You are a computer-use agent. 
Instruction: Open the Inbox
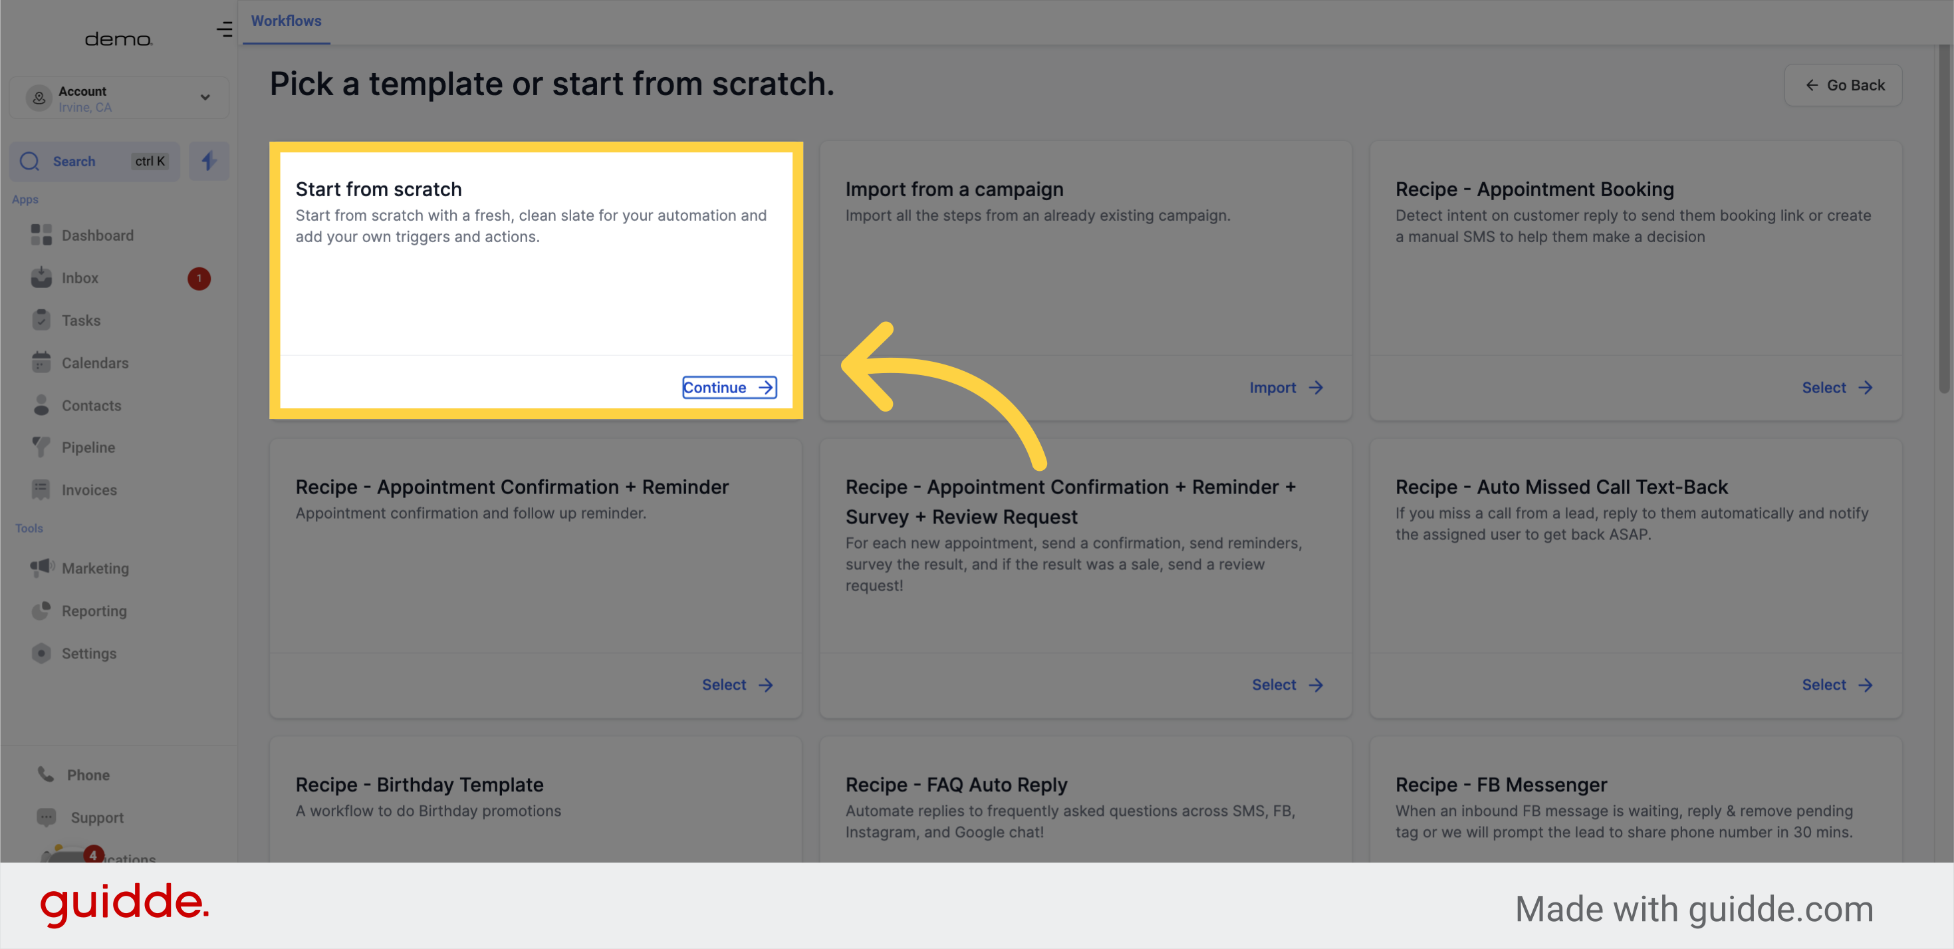tap(80, 277)
